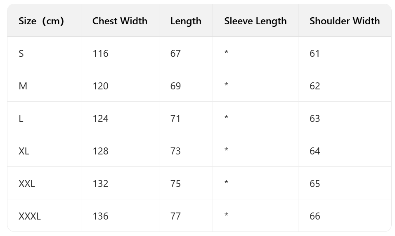Select the XL size row label

pyautogui.click(x=24, y=151)
